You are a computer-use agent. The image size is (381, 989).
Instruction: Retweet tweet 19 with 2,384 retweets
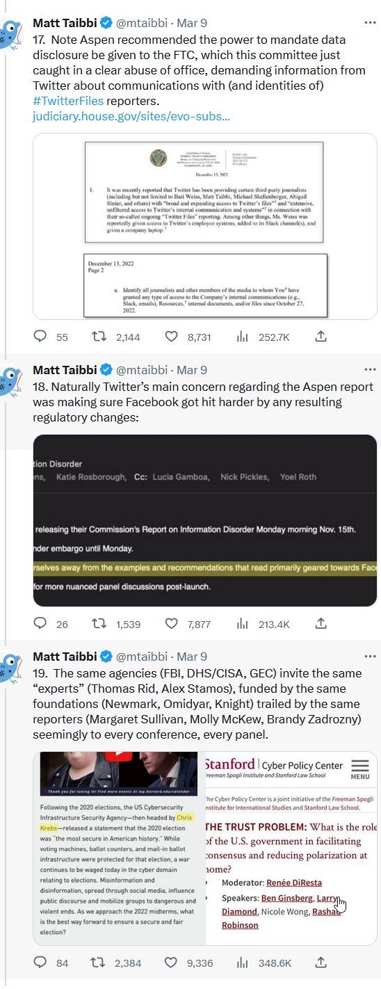[99, 963]
